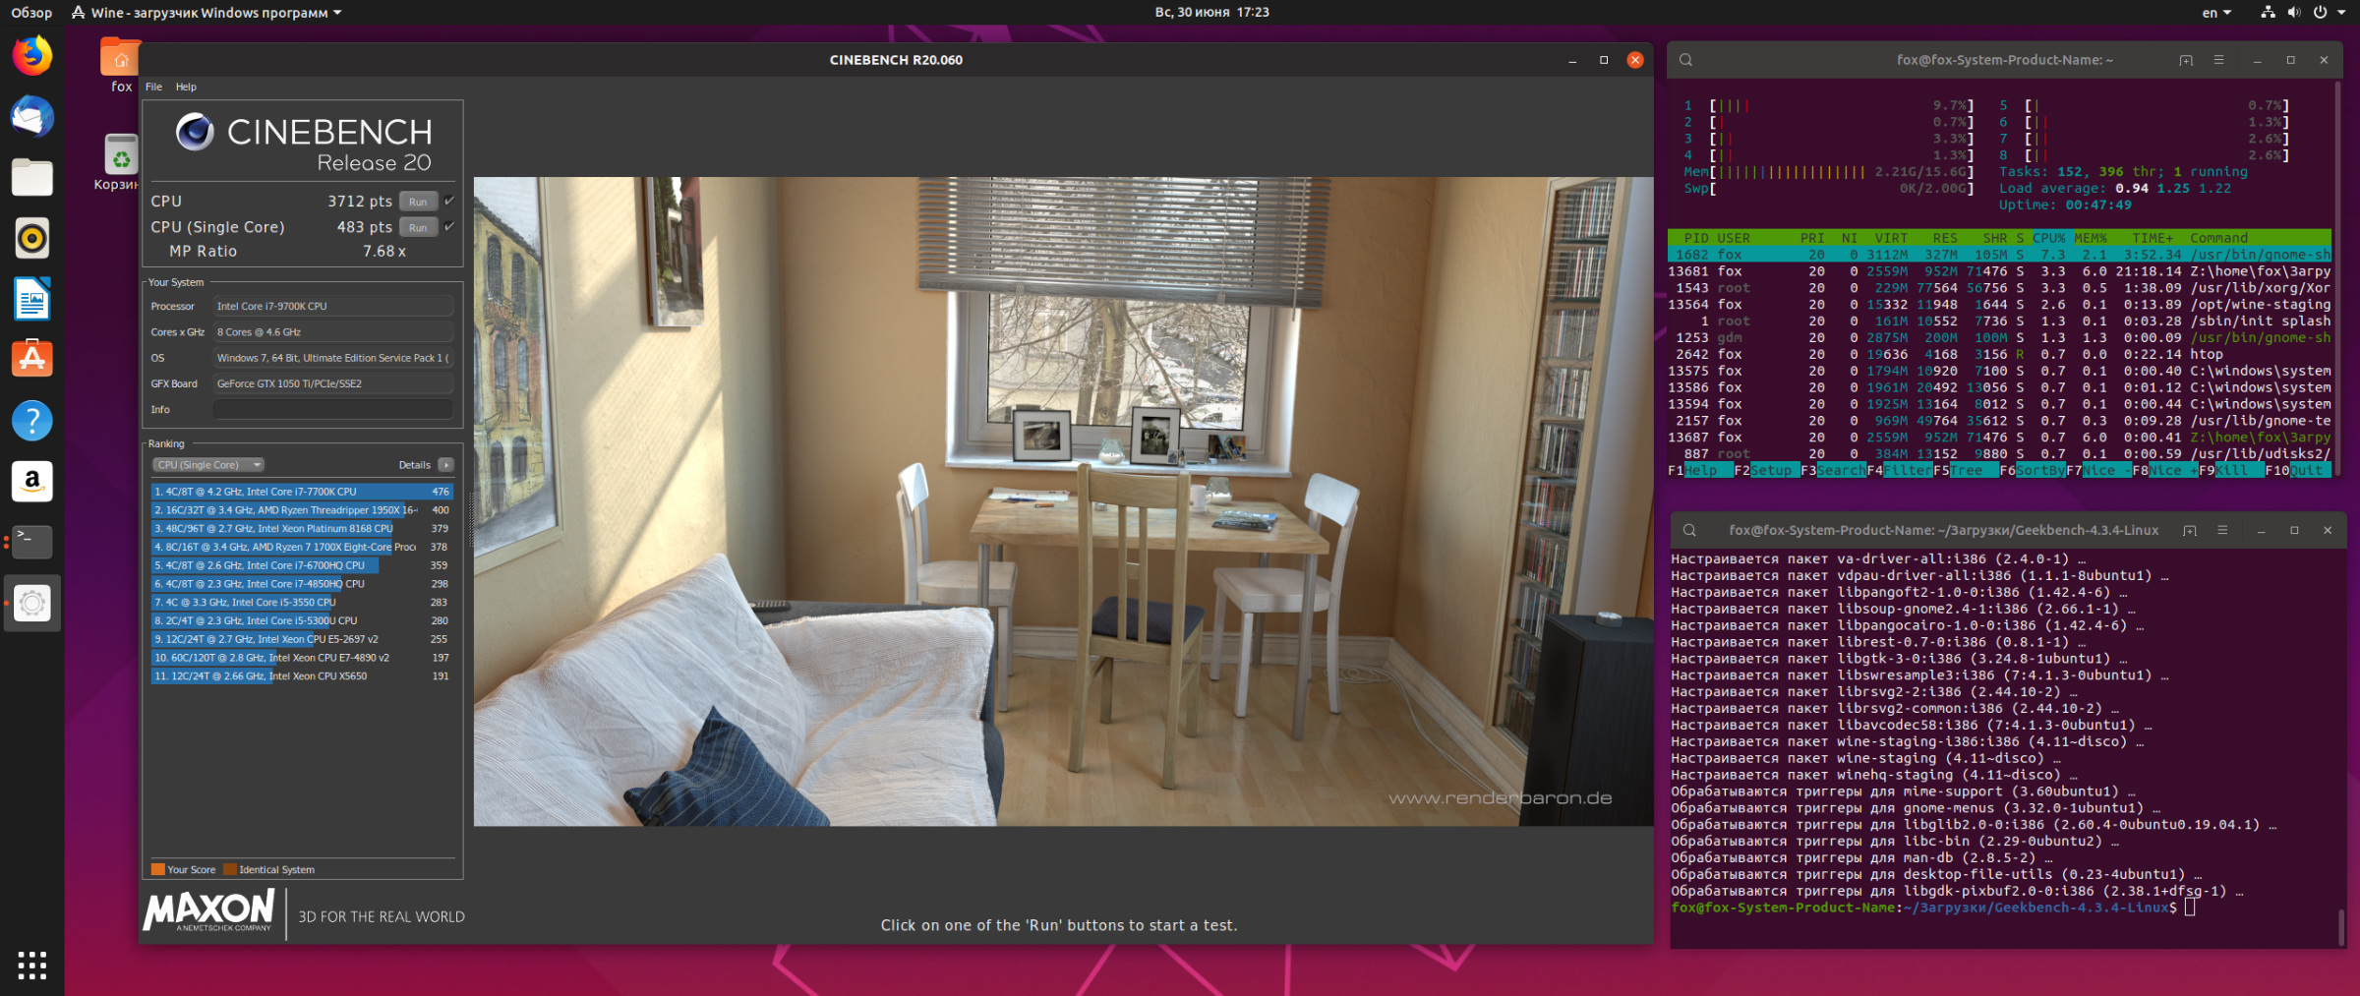Click the search icon in the htop terminal
The image size is (2360, 996).
1685,60
